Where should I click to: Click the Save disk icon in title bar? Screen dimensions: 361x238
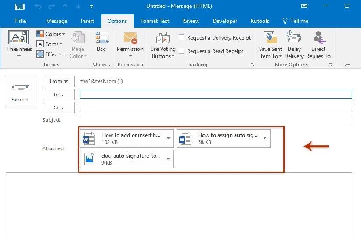tap(20, 7)
